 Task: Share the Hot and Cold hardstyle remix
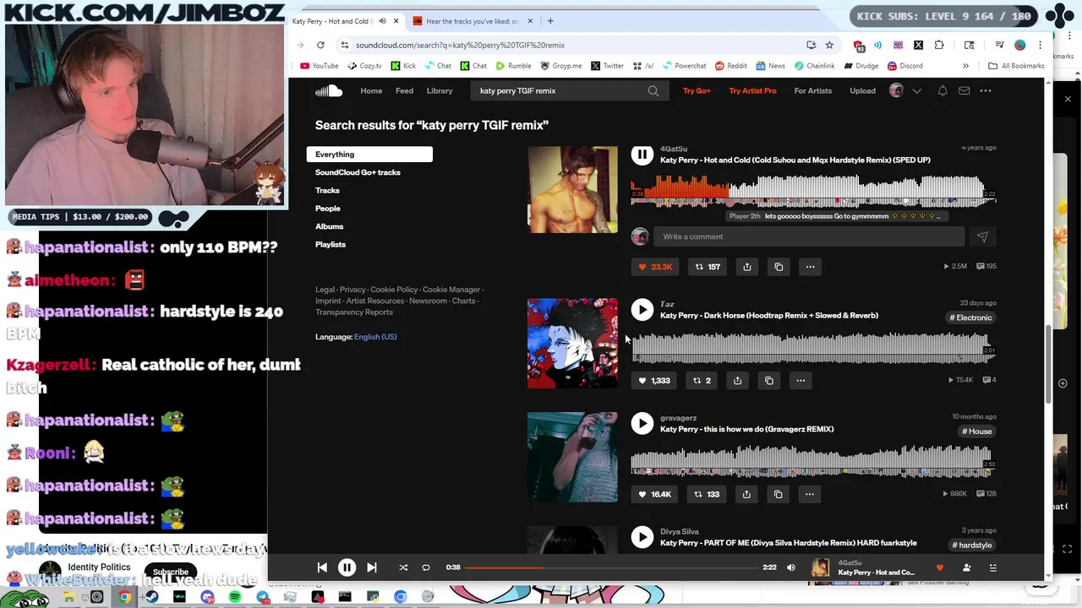(x=747, y=267)
